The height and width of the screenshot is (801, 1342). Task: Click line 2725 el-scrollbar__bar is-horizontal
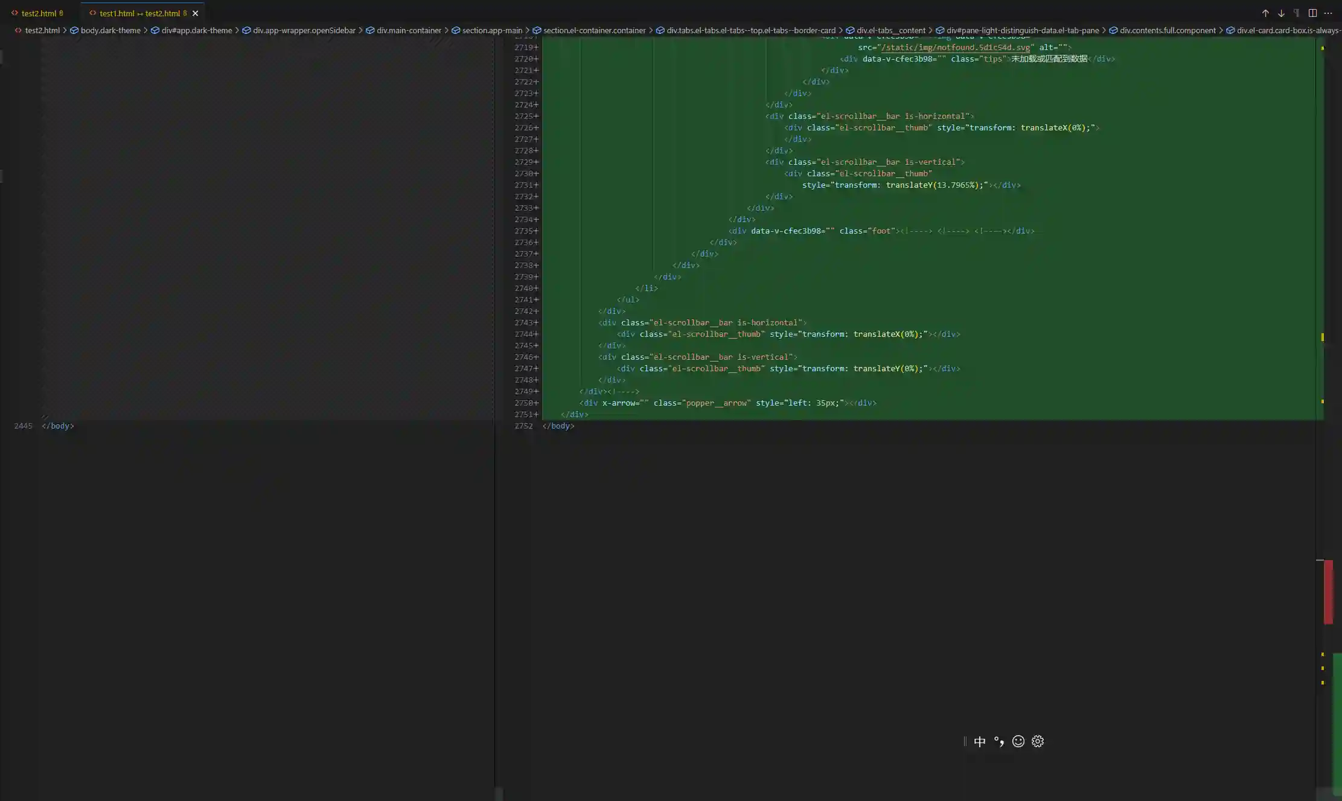point(870,116)
